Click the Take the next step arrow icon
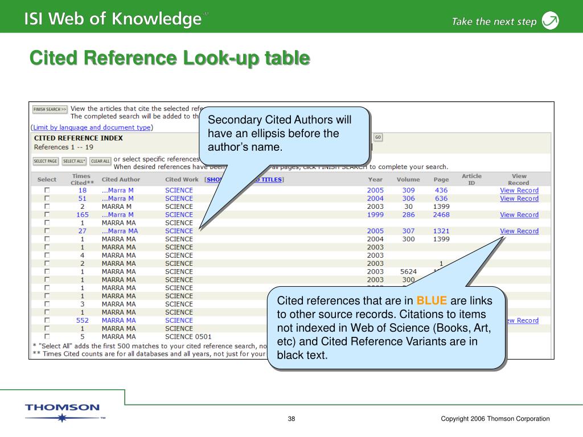 pyautogui.click(x=551, y=20)
